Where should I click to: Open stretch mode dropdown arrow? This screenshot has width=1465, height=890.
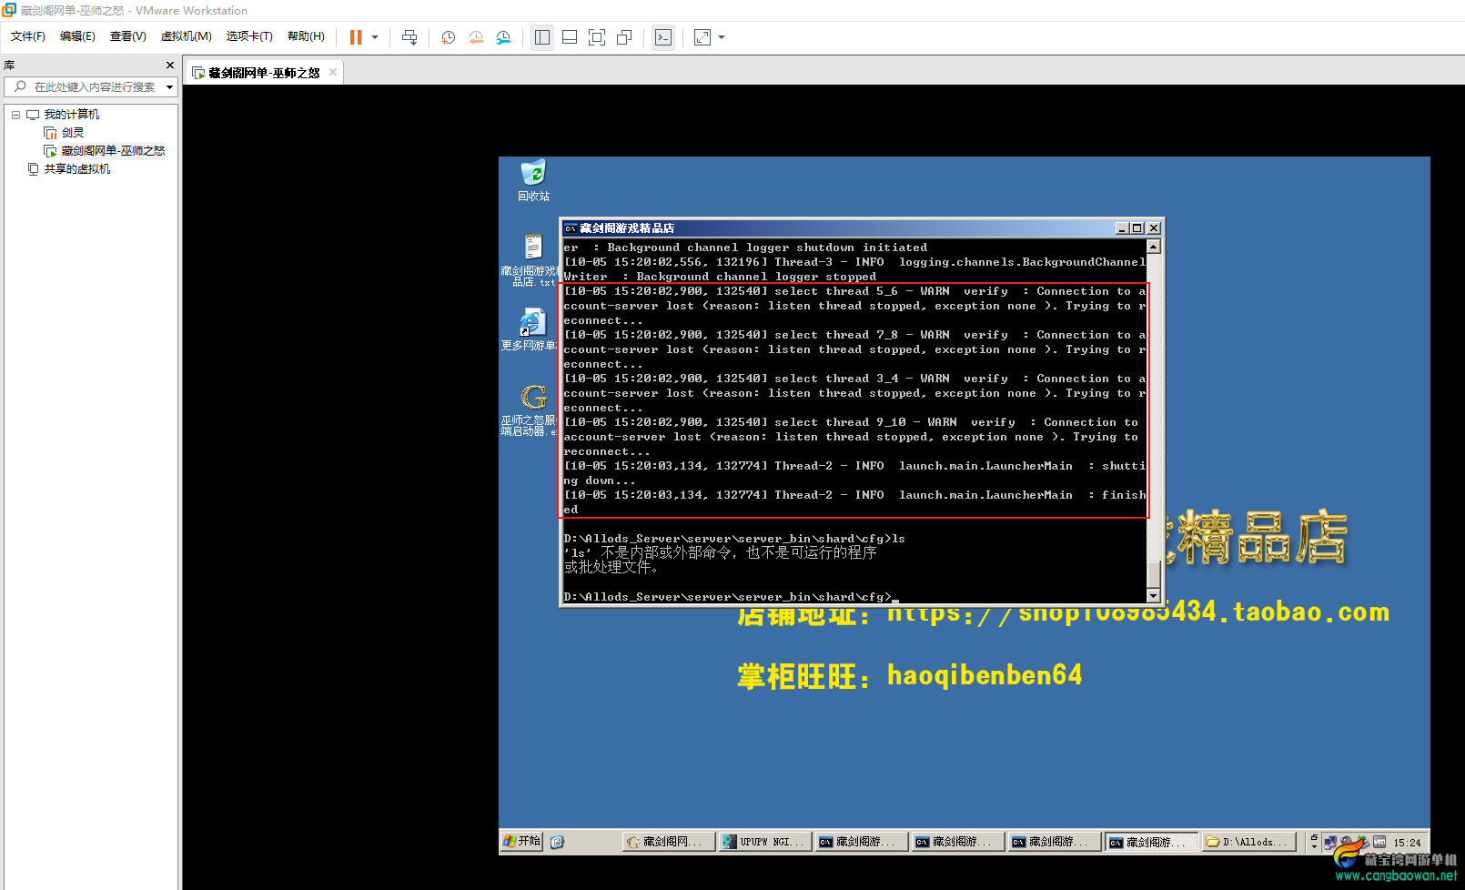(722, 37)
